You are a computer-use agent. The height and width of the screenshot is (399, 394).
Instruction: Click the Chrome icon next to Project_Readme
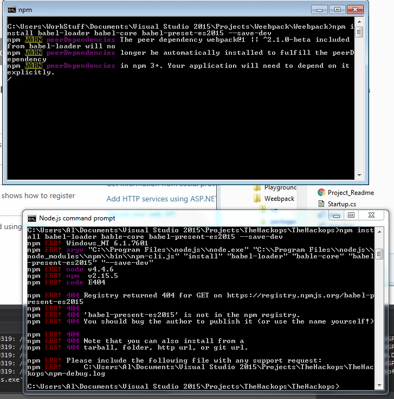coord(321,192)
